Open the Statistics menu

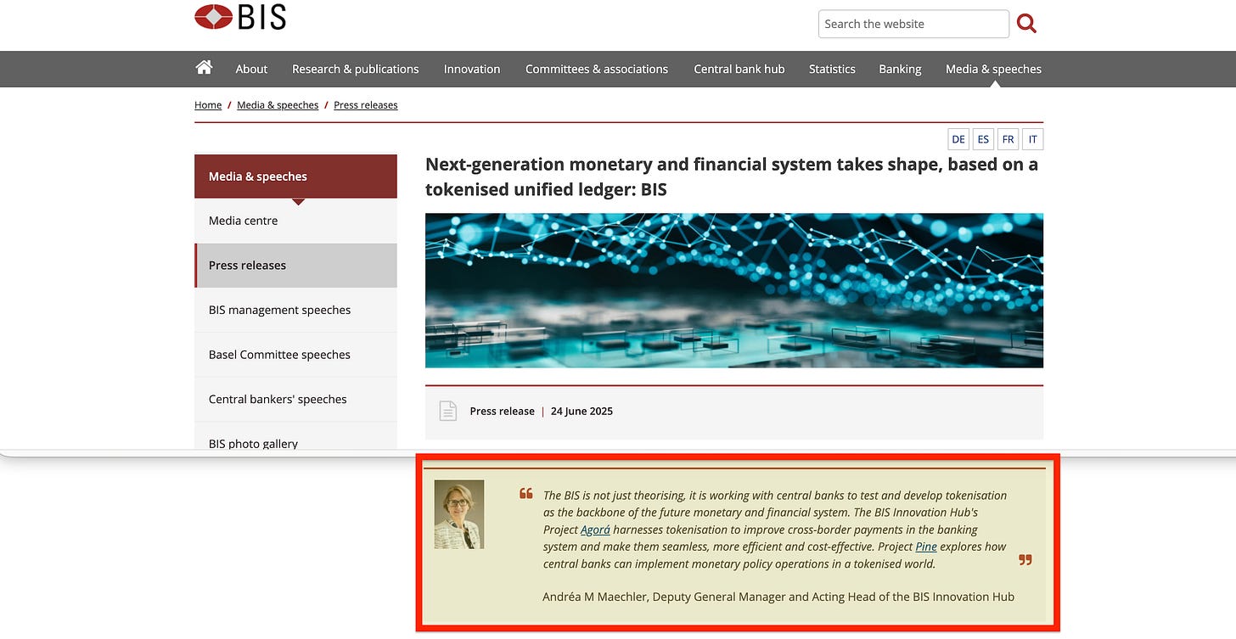tap(832, 69)
